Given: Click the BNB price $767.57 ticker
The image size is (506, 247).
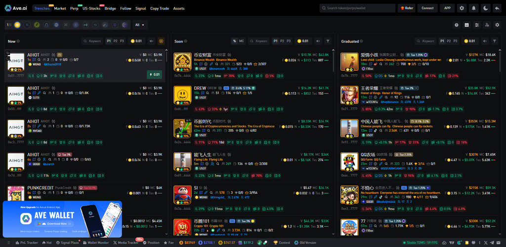Looking at the screenshot, I should coord(227,243).
